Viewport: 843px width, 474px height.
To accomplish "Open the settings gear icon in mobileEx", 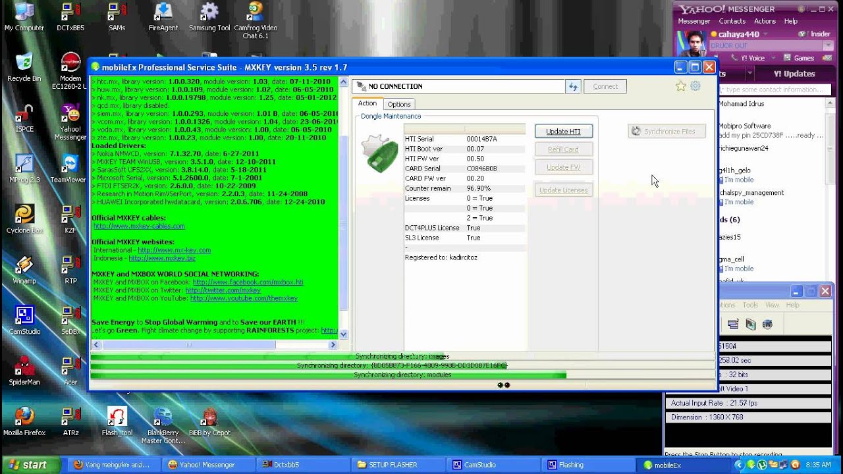I will [x=695, y=86].
